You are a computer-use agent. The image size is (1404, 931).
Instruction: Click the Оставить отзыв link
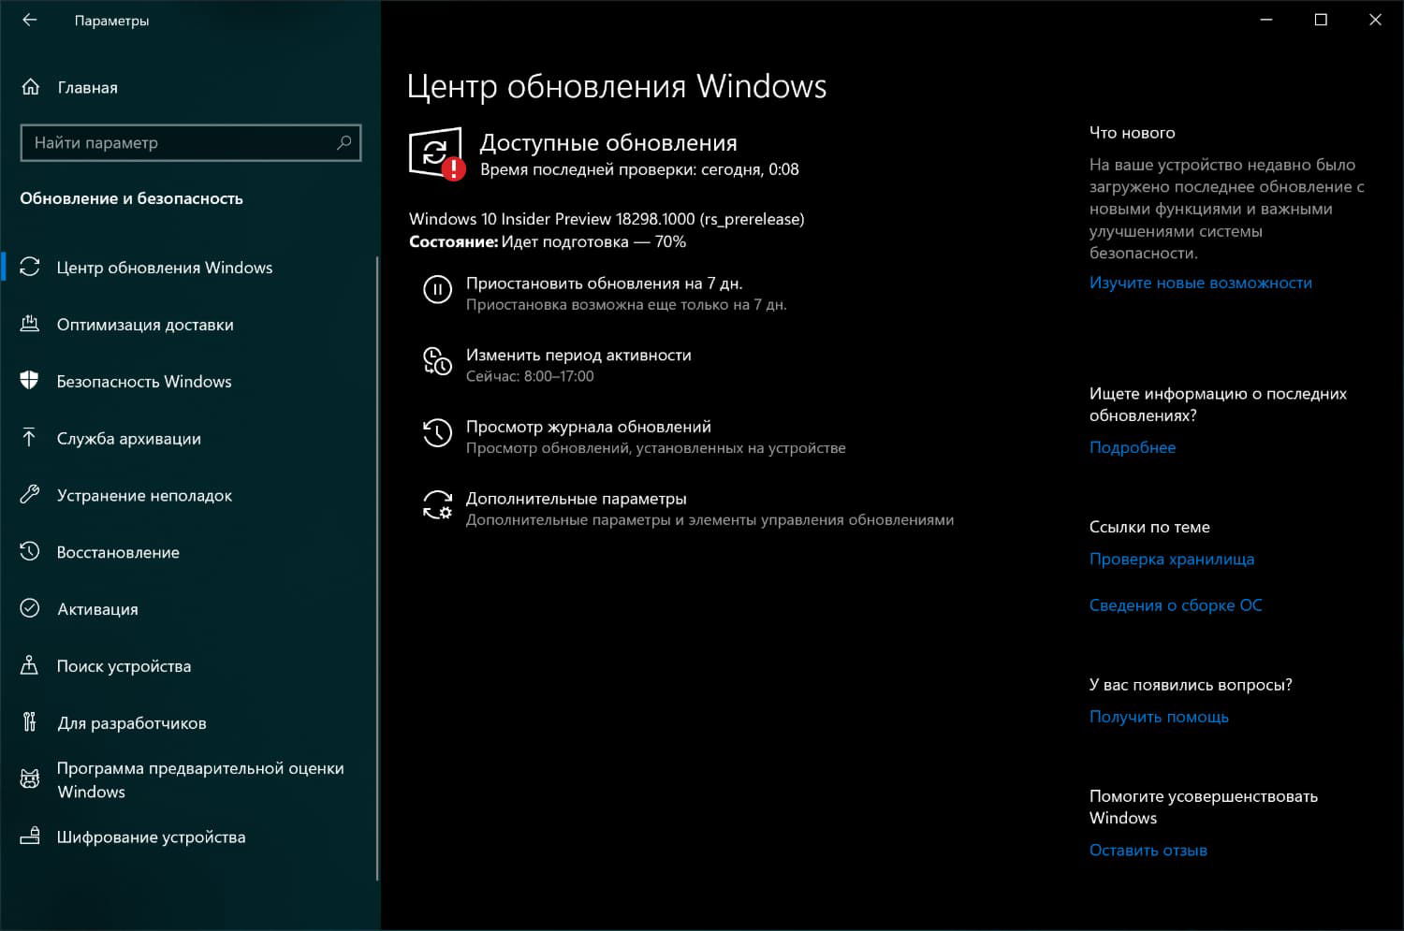1148,850
